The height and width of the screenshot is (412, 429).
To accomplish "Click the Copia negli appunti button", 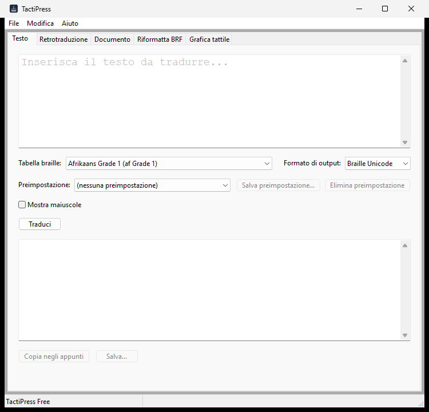I will (54, 356).
